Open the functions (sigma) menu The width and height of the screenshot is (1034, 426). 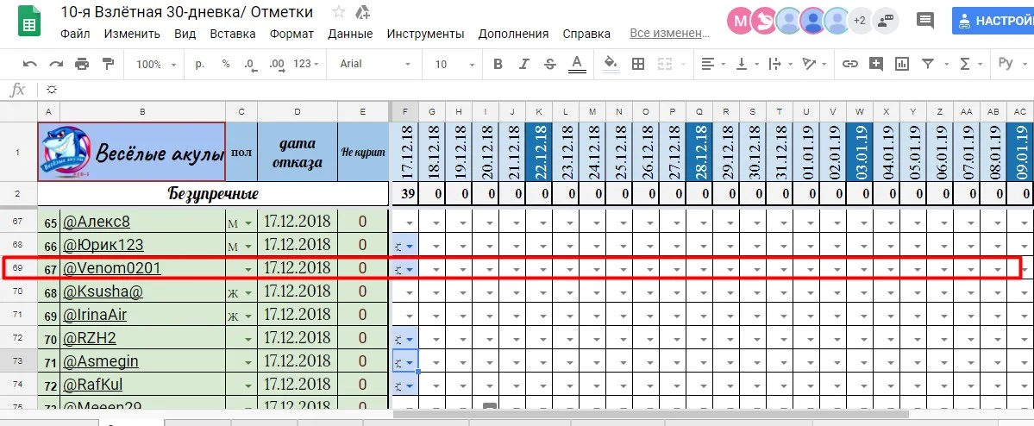(x=970, y=64)
